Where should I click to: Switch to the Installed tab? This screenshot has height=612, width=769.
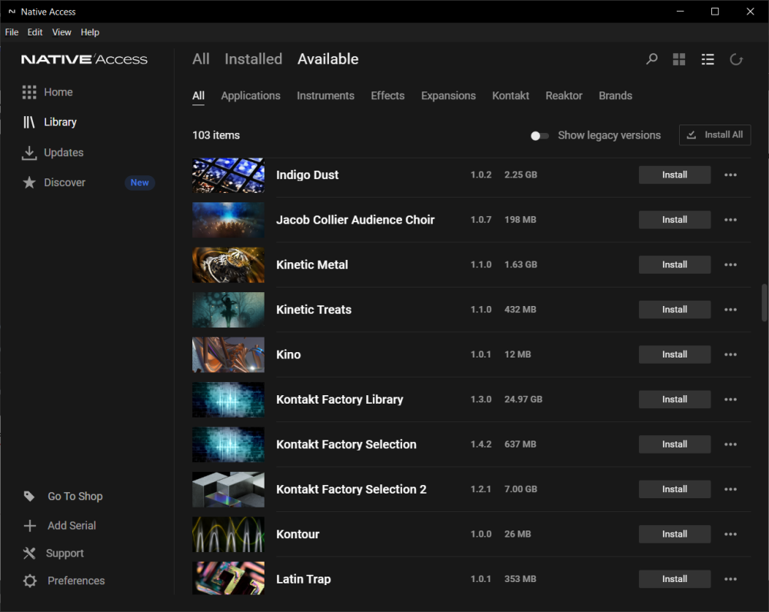pos(253,59)
